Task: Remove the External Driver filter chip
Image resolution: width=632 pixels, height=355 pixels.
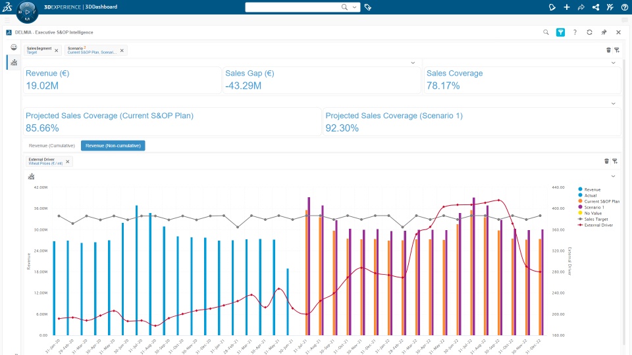Action: click(x=68, y=162)
